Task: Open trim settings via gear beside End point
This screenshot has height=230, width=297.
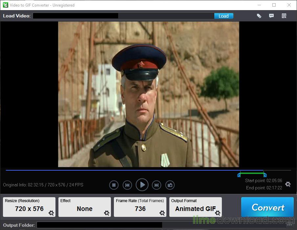Action: (x=288, y=184)
